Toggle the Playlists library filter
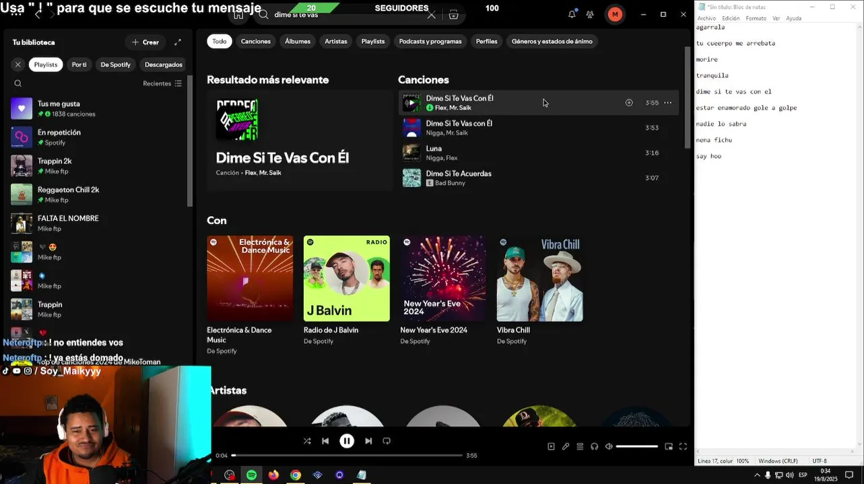Image resolution: width=864 pixels, height=484 pixels. click(x=46, y=65)
